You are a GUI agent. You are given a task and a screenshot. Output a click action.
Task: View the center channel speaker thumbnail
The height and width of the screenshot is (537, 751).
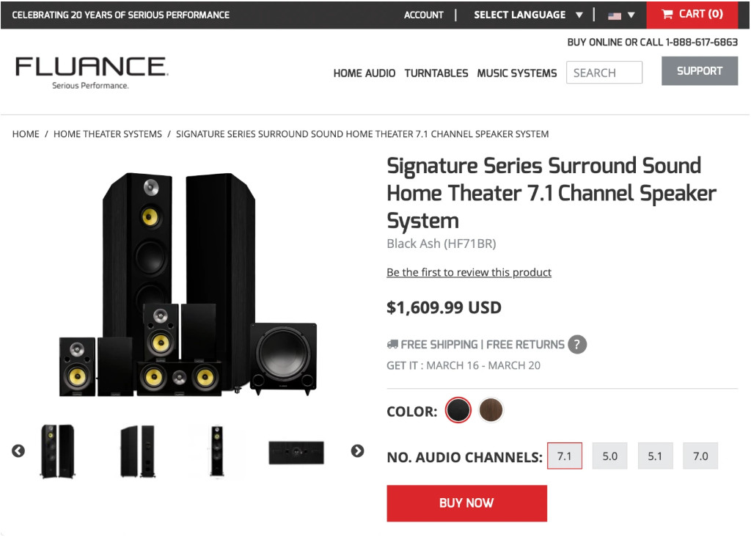[x=296, y=452]
